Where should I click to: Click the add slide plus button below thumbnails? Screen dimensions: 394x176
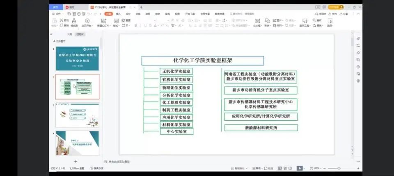coord(76,161)
